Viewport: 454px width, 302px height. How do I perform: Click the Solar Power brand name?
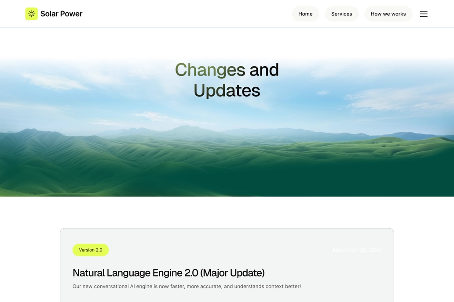[x=62, y=14]
